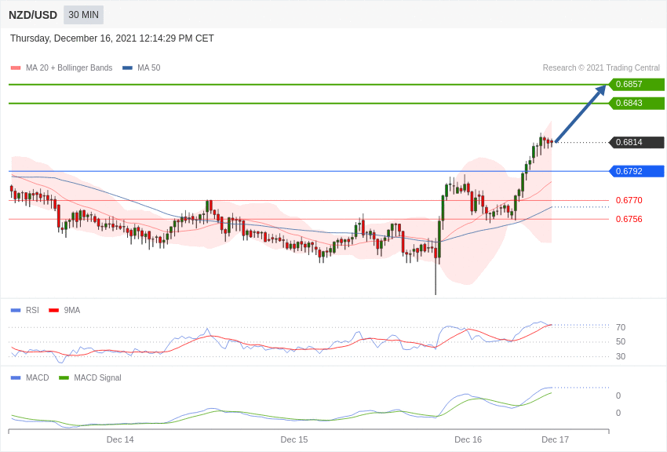
Task: Click the 0.6756 red support value
Action: 629,219
